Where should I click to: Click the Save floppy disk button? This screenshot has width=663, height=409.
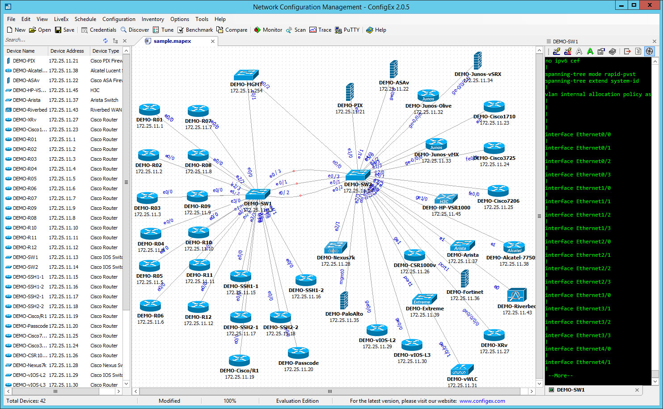point(64,30)
